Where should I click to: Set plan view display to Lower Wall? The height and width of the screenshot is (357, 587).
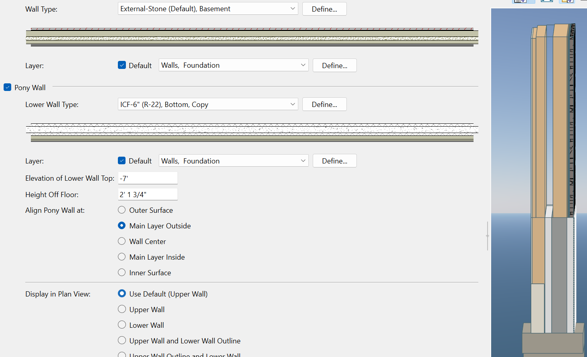click(x=122, y=325)
